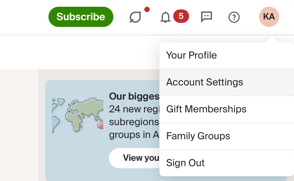Click the red badge showing 5
Screen dimensions: 294x181
(181, 16)
